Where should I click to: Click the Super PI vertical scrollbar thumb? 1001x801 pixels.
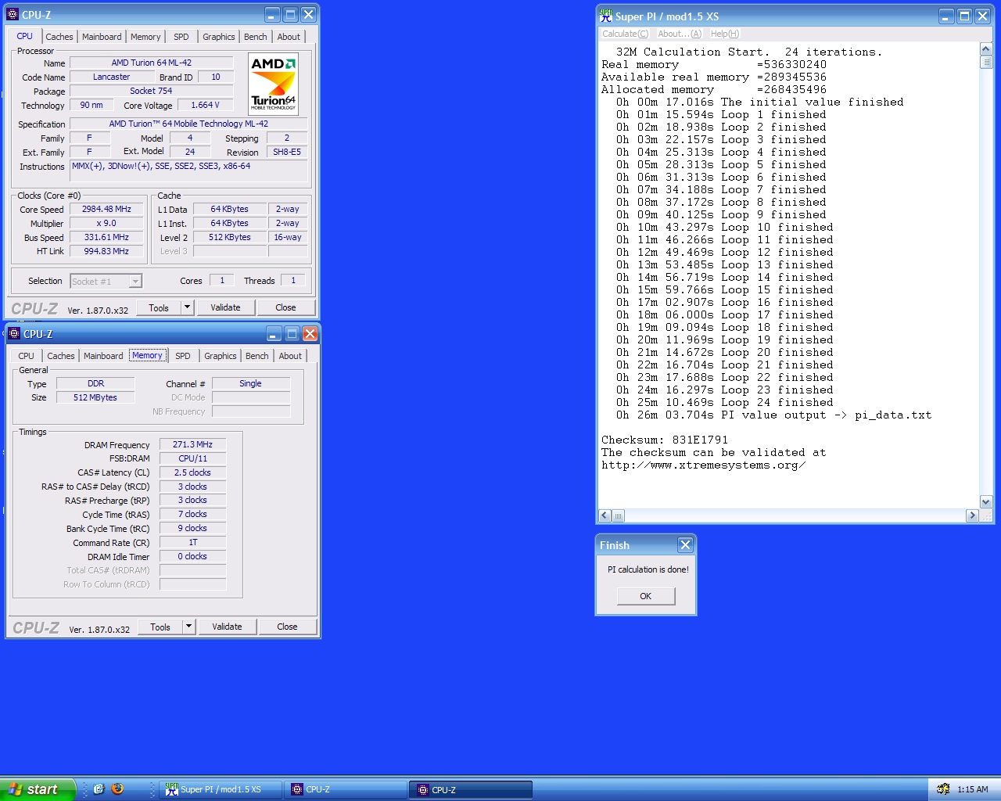coord(985,63)
